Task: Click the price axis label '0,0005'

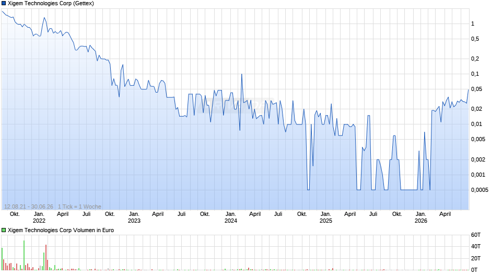Action: click(480, 190)
